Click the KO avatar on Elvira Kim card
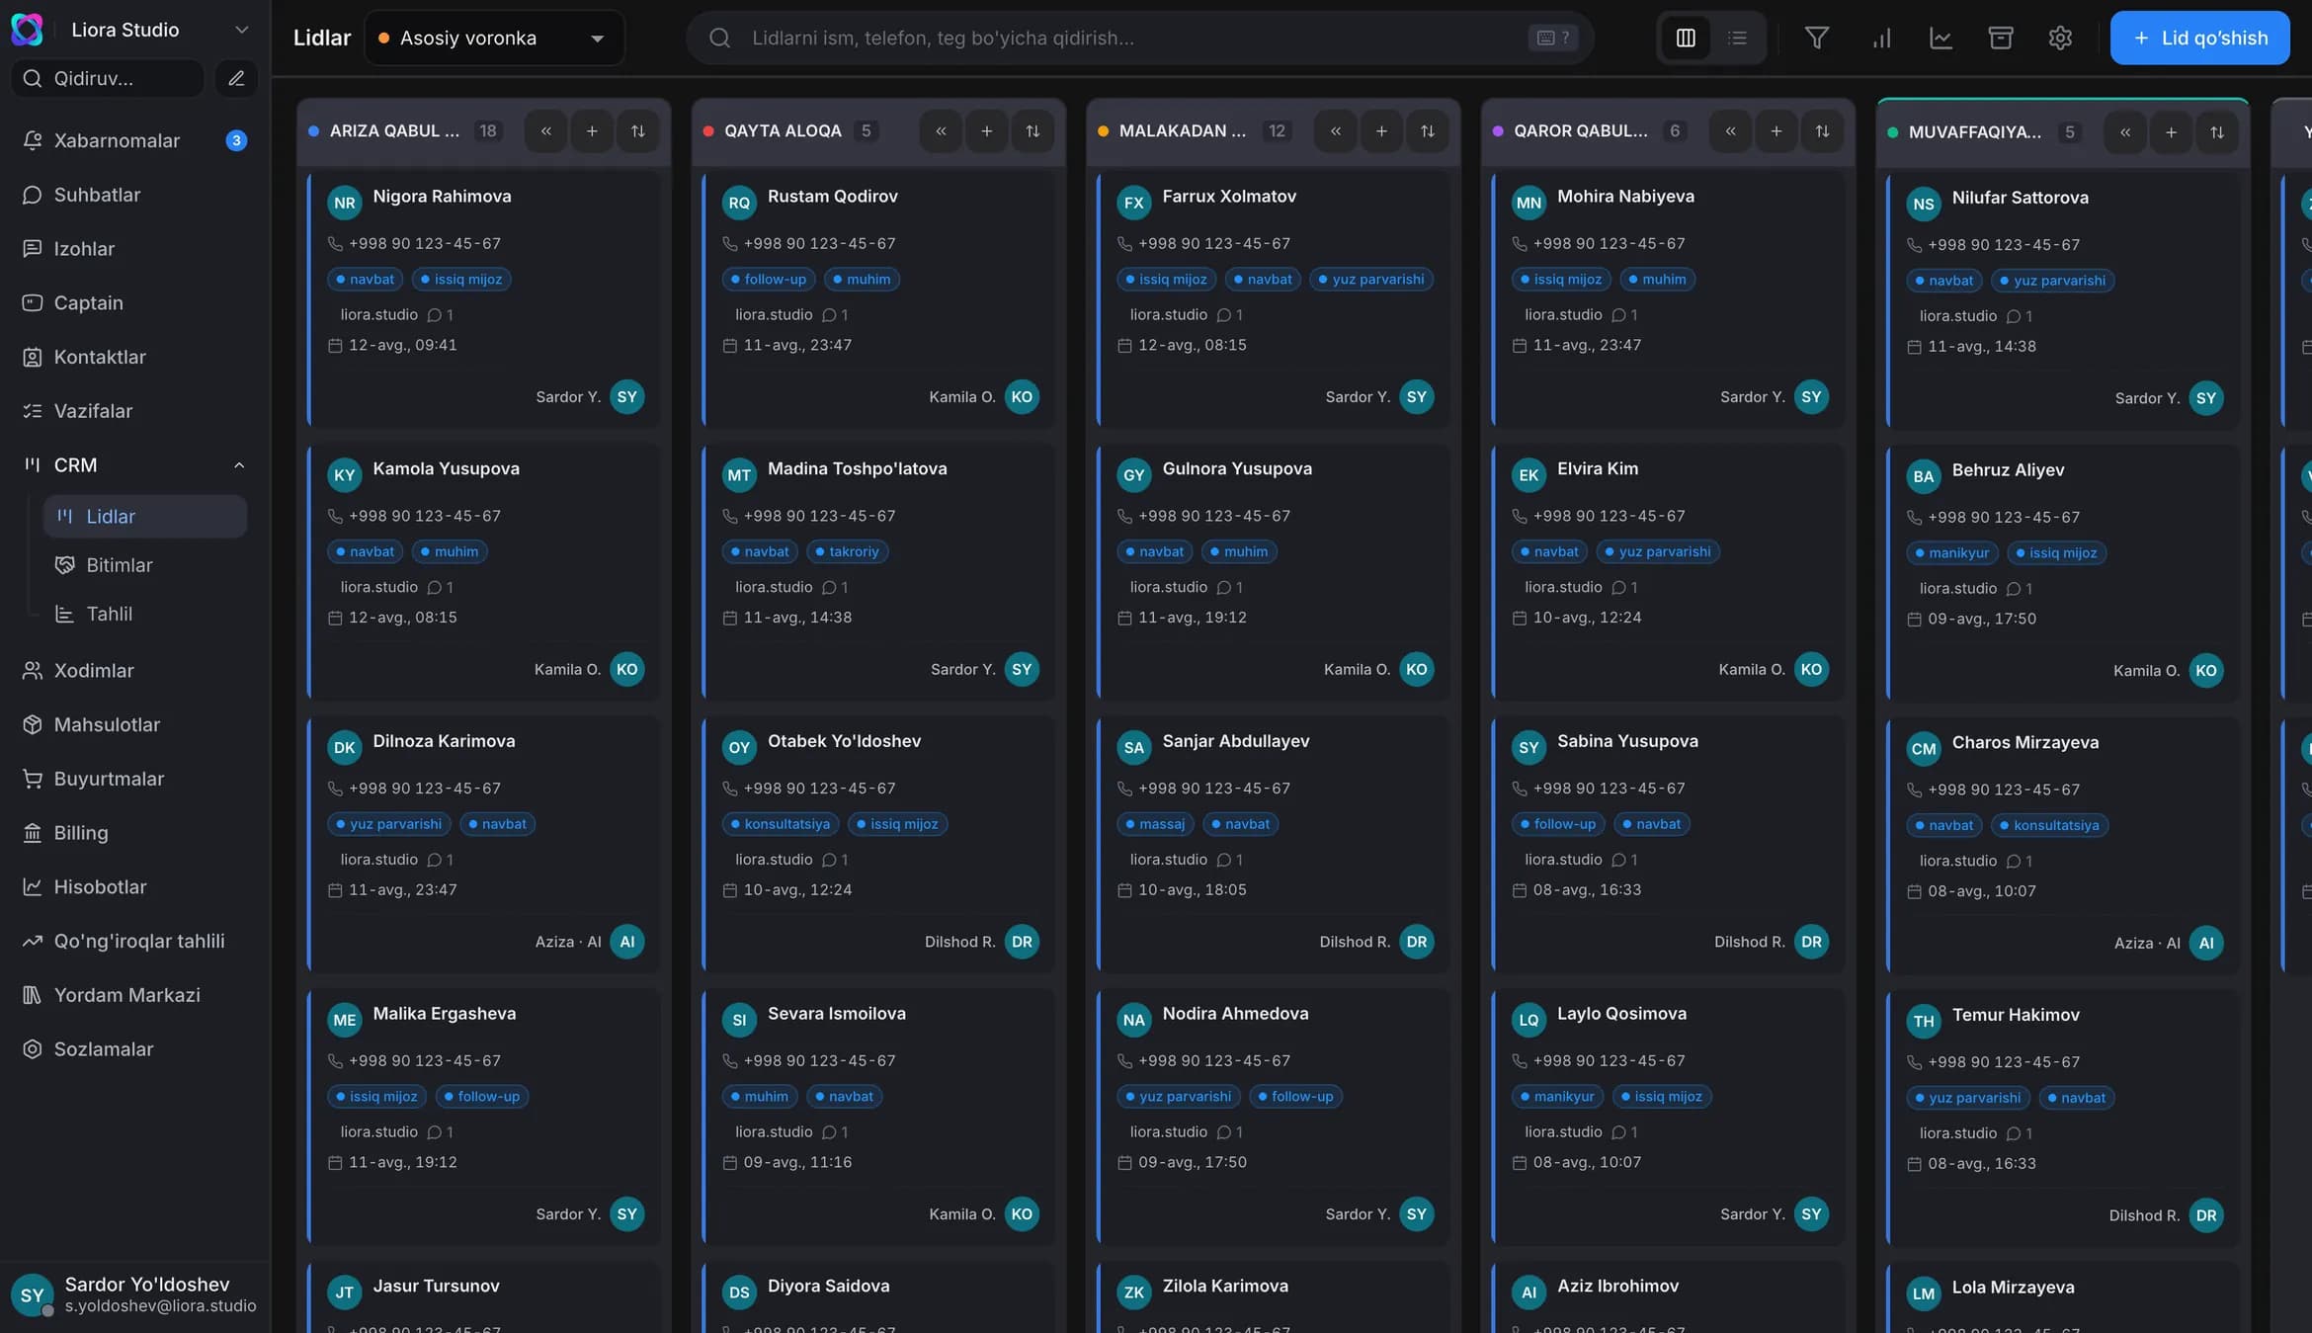 point(1811,669)
